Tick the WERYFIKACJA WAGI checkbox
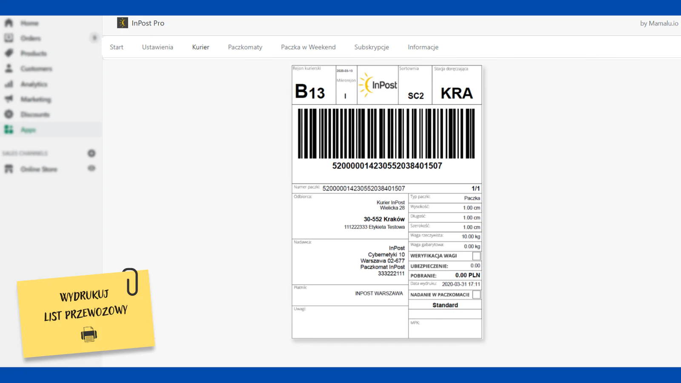This screenshot has height=383, width=681. (x=476, y=256)
